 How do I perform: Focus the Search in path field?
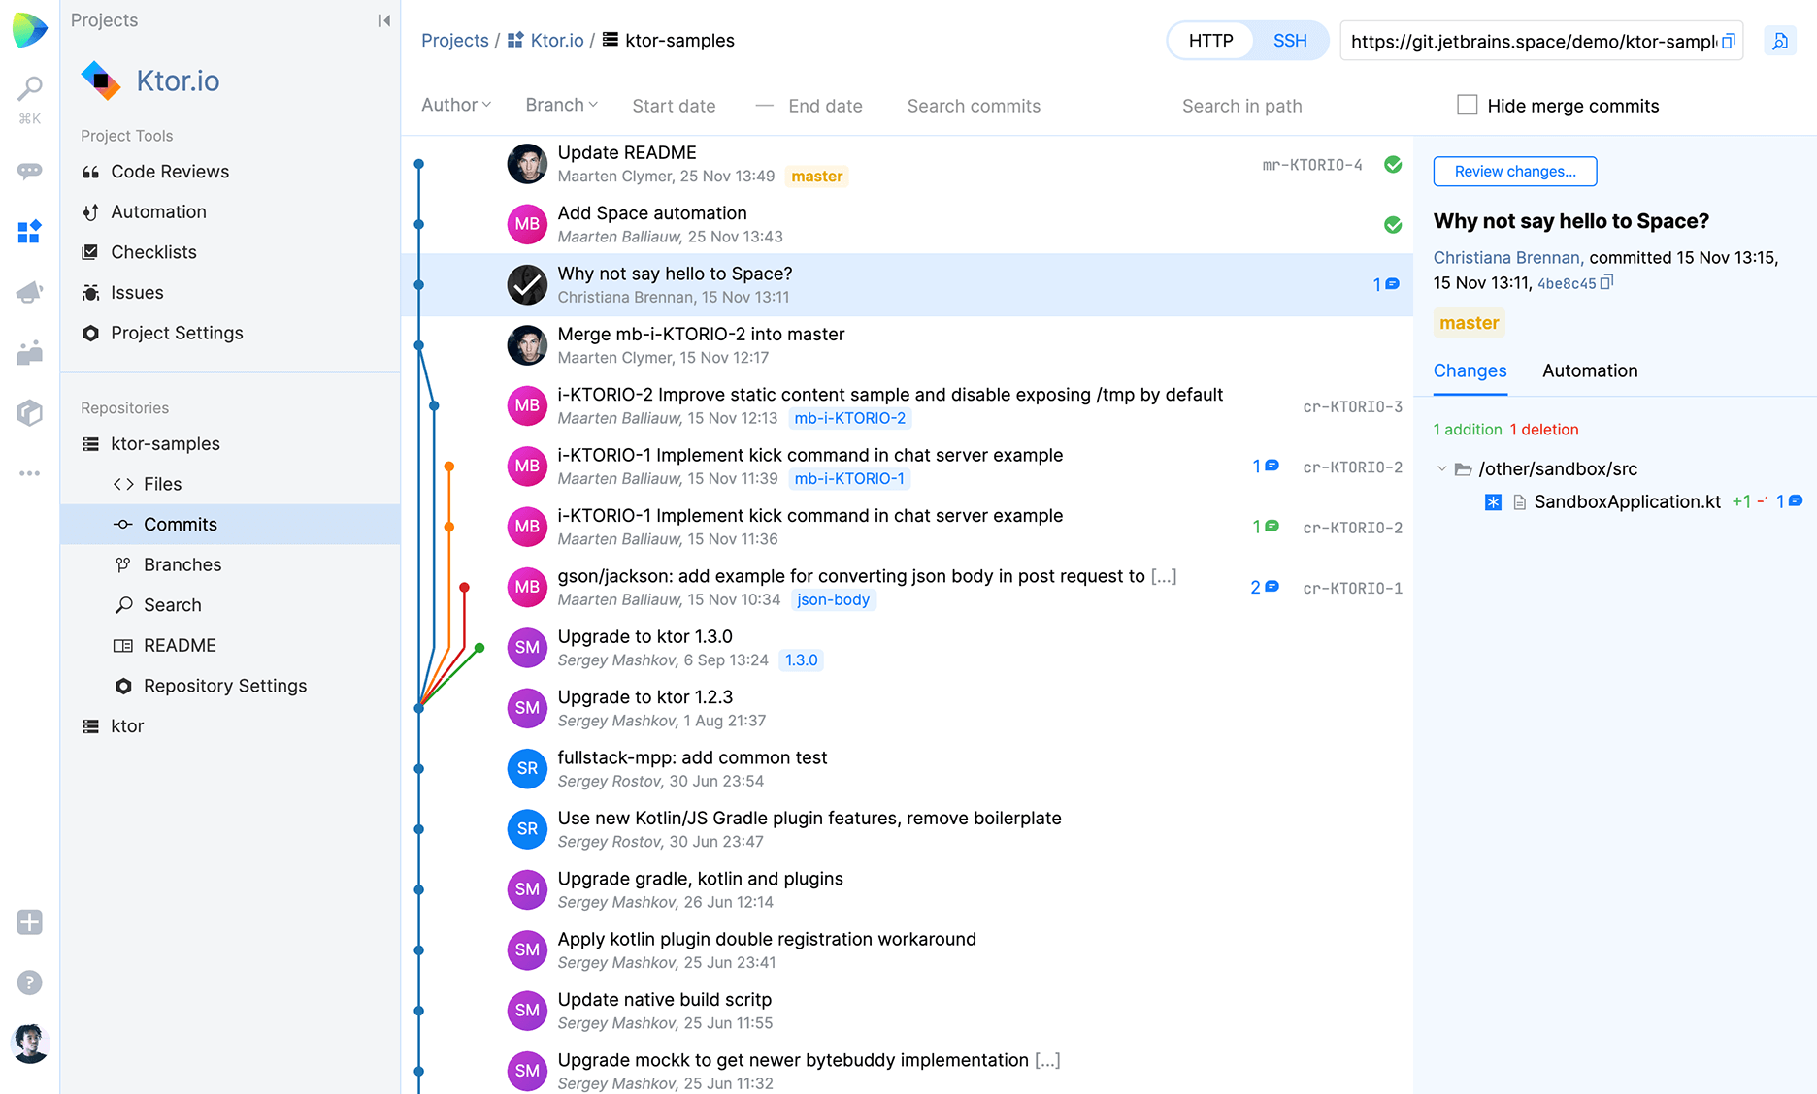point(1241,106)
